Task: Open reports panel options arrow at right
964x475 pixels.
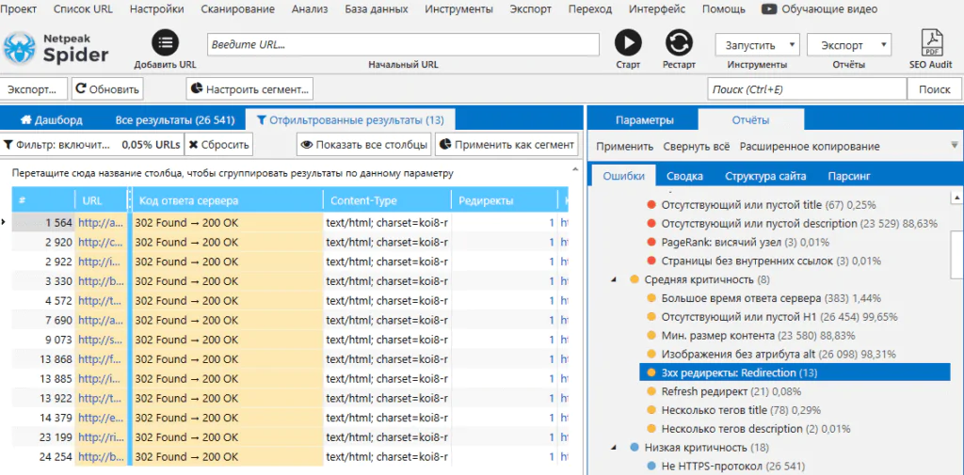Action: click(x=955, y=145)
